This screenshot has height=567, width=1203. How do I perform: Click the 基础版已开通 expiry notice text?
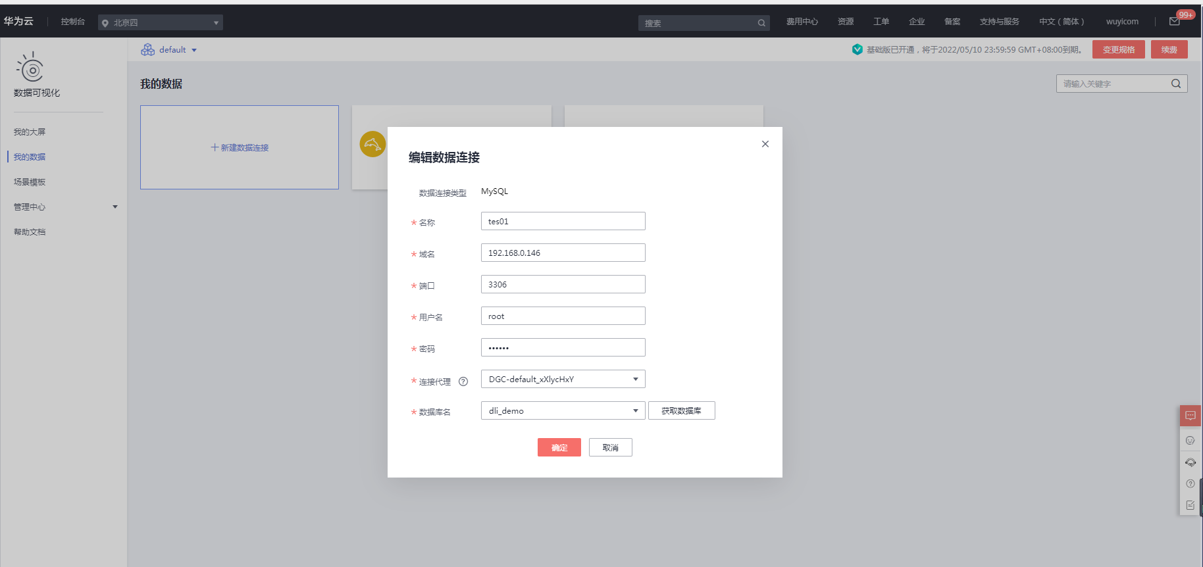[975, 50]
